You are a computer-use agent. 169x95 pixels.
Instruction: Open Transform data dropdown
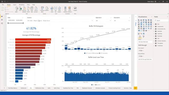click(42, 9)
